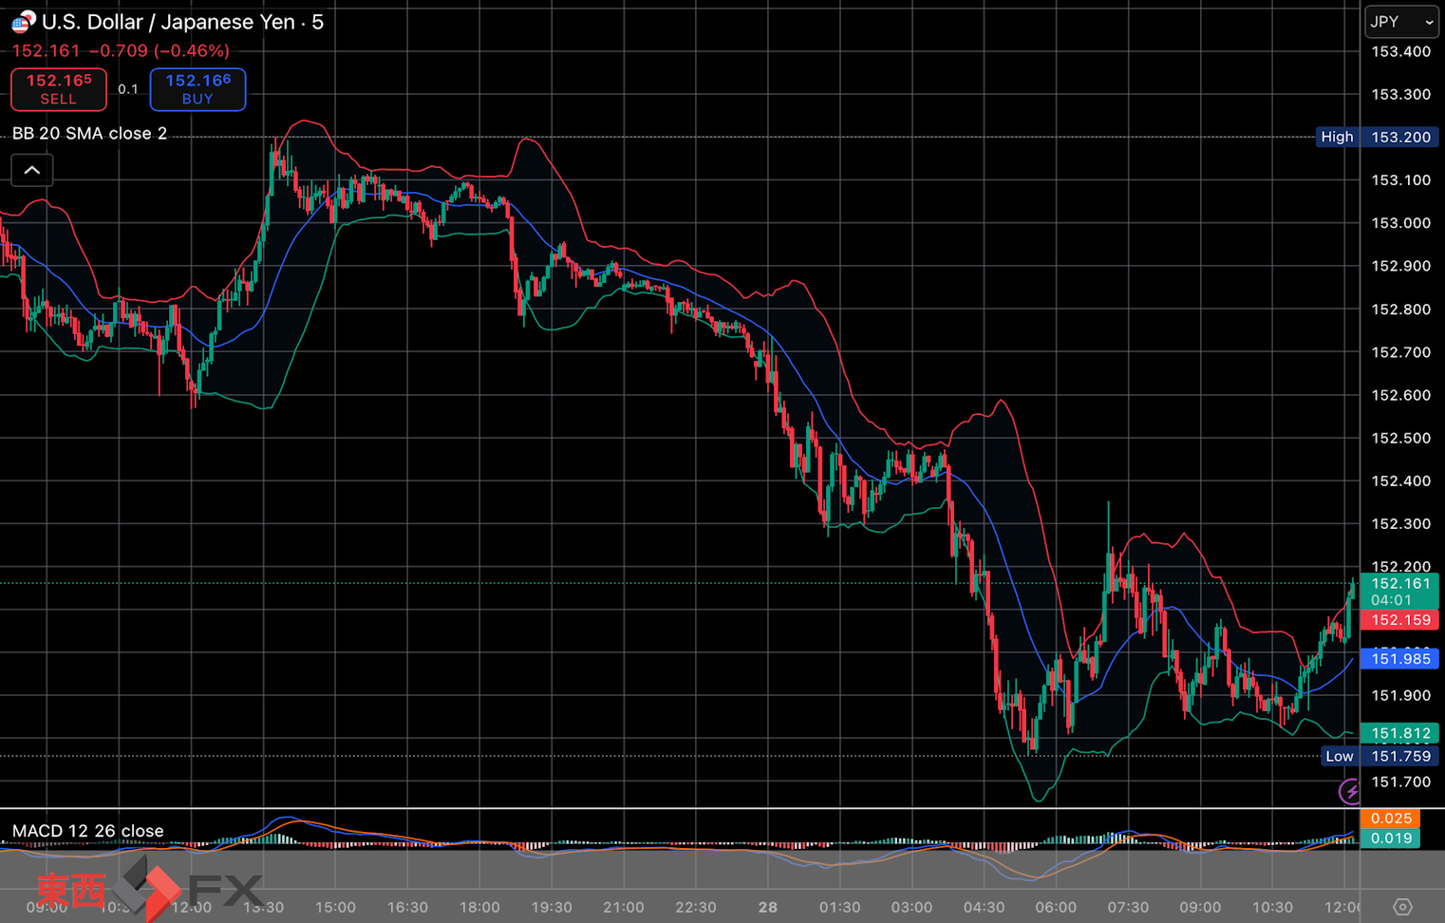The width and height of the screenshot is (1445, 923).
Task: Open the JPY currency dropdown
Action: click(x=1401, y=22)
